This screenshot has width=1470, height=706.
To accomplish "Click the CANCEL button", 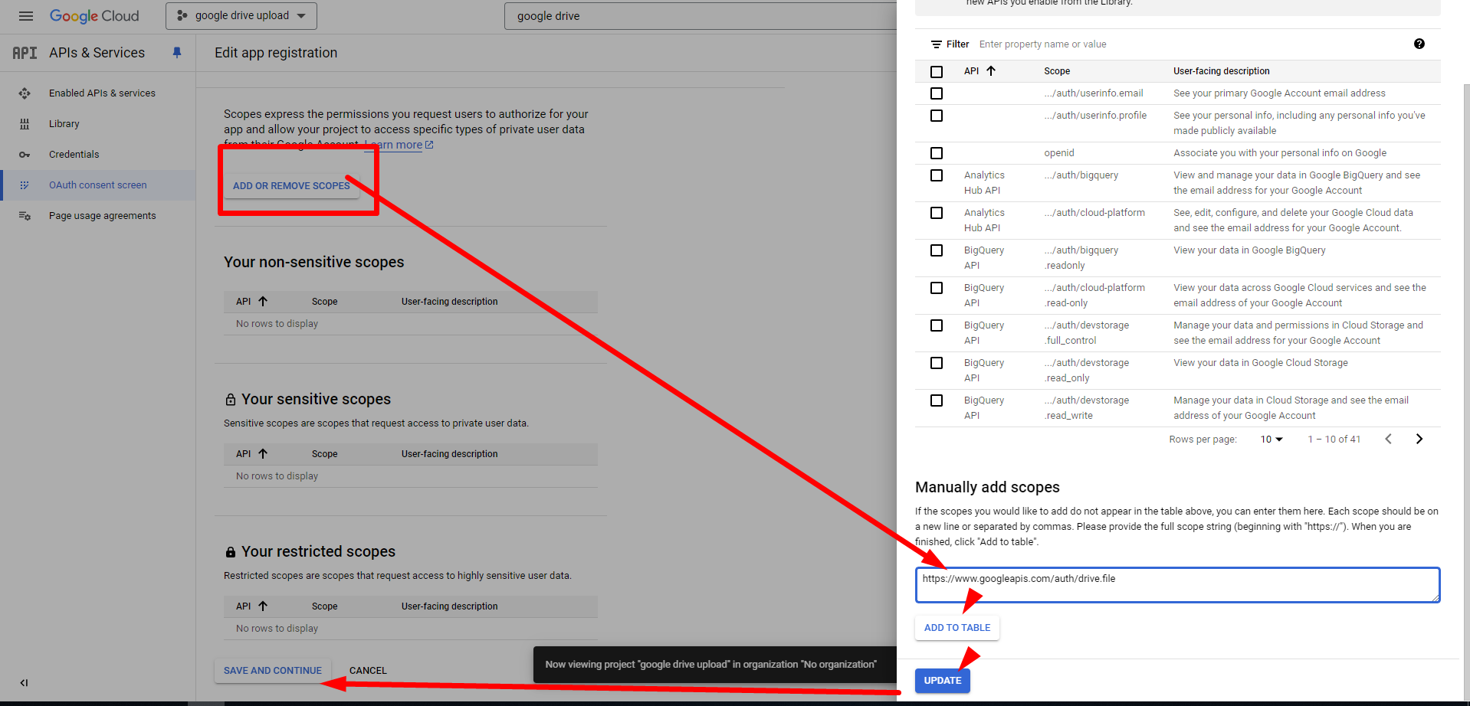I will (368, 671).
